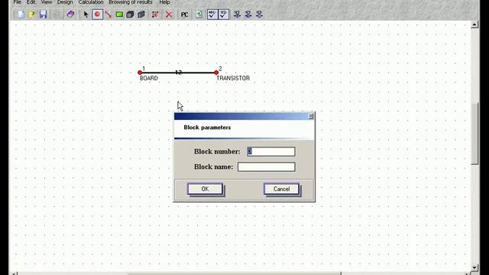Image resolution: width=489 pixels, height=275 pixels.
Task: Toggle the ABC names checkmark button
Action: (x=212, y=15)
